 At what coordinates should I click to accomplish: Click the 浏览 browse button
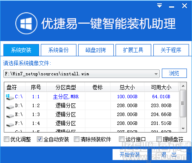174,73
